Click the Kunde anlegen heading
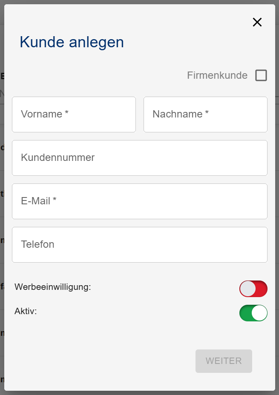The width and height of the screenshot is (279, 395). click(x=72, y=42)
